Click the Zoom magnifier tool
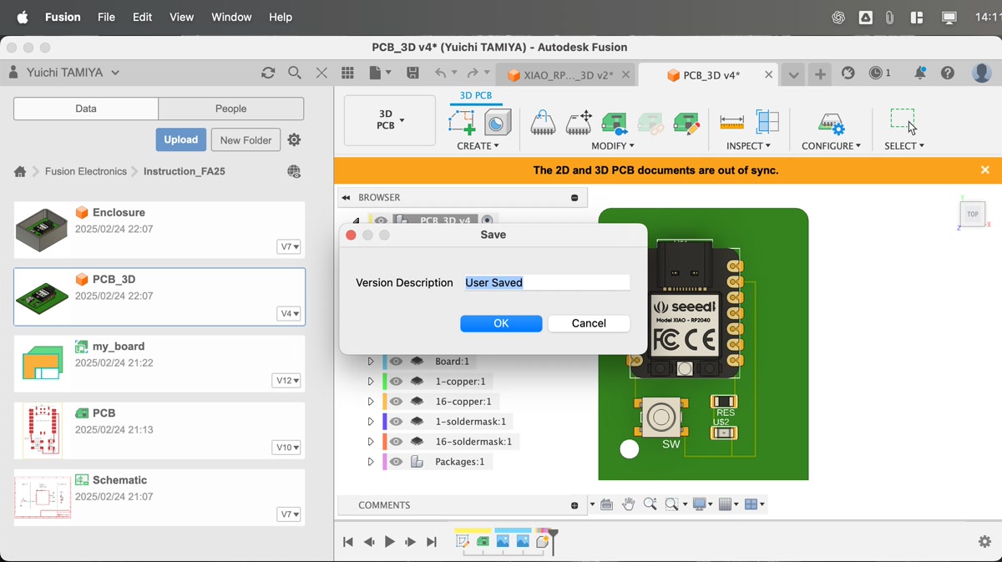This screenshot has width=1002, height=562. click(x=650, y=504)
